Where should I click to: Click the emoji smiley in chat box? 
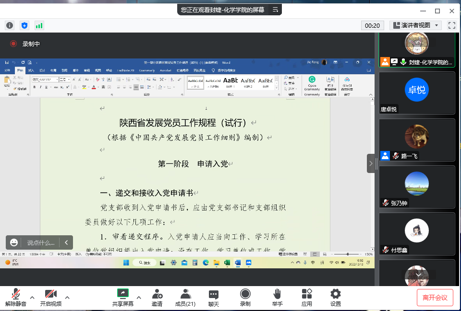pos(14,242)
